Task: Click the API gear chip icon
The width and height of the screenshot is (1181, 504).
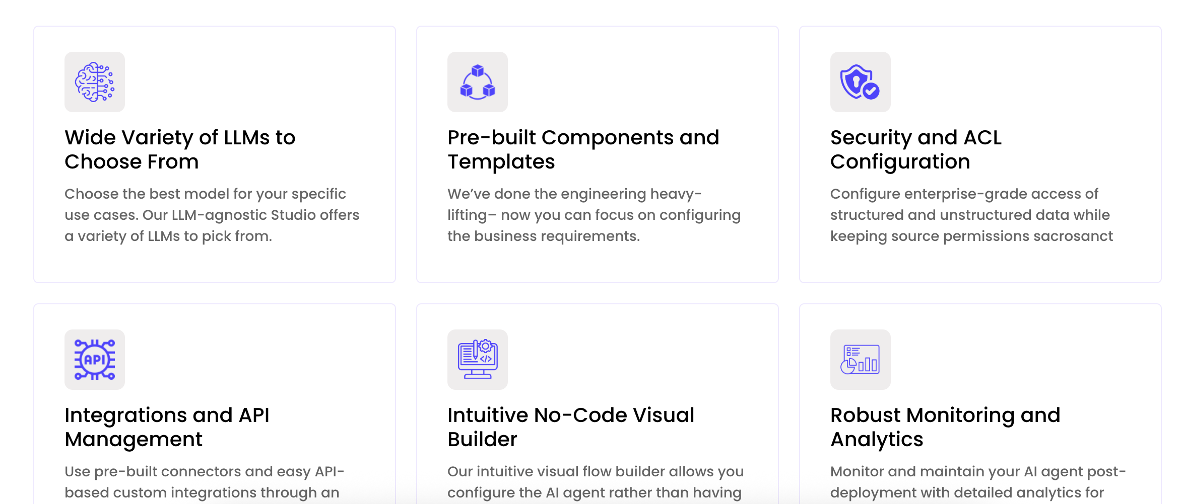Action: point(95,360)
